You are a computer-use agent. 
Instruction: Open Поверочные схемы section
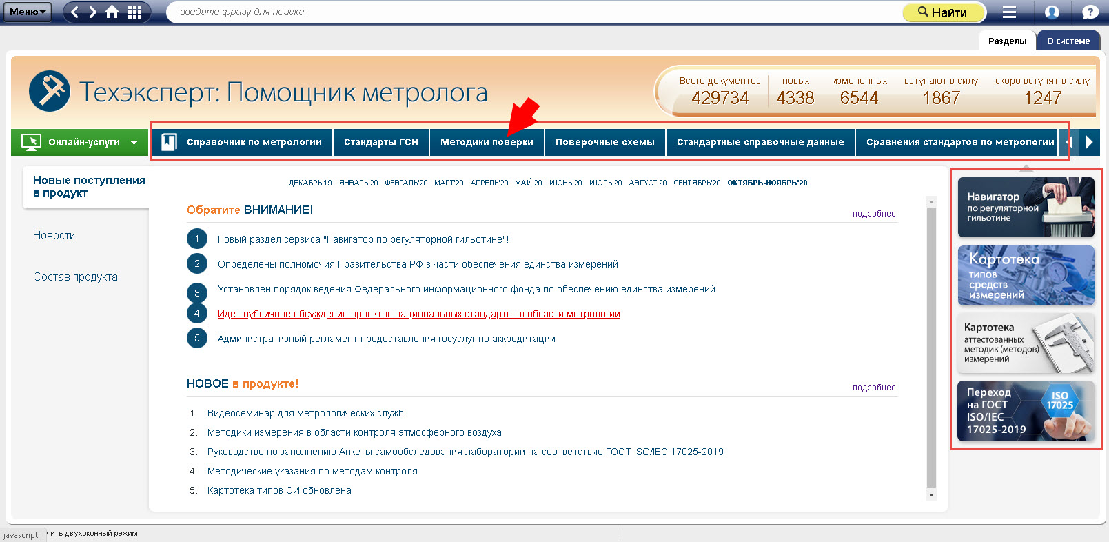(x=605, y=142)
